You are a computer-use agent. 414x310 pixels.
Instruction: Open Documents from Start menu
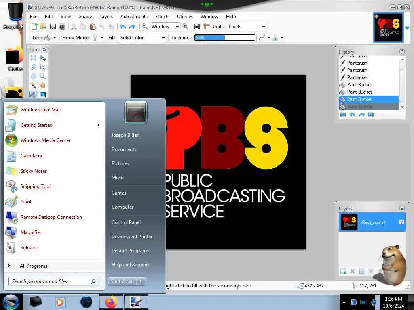pos(124,149)
